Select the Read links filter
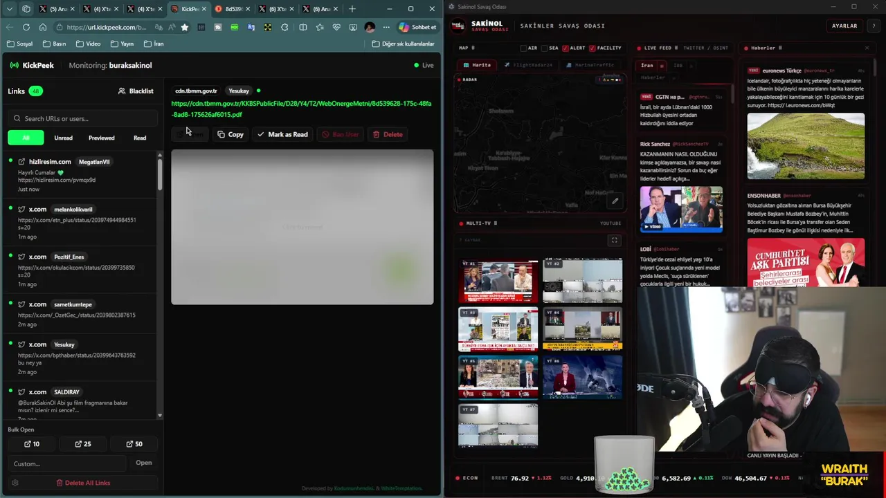Image resolution: width=886 pixels, height=498 pixels. (140, 138)
